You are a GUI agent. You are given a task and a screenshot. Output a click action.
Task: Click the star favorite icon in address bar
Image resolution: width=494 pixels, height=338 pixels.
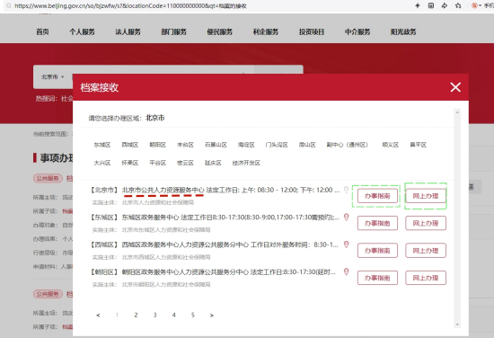coord(458,5)
